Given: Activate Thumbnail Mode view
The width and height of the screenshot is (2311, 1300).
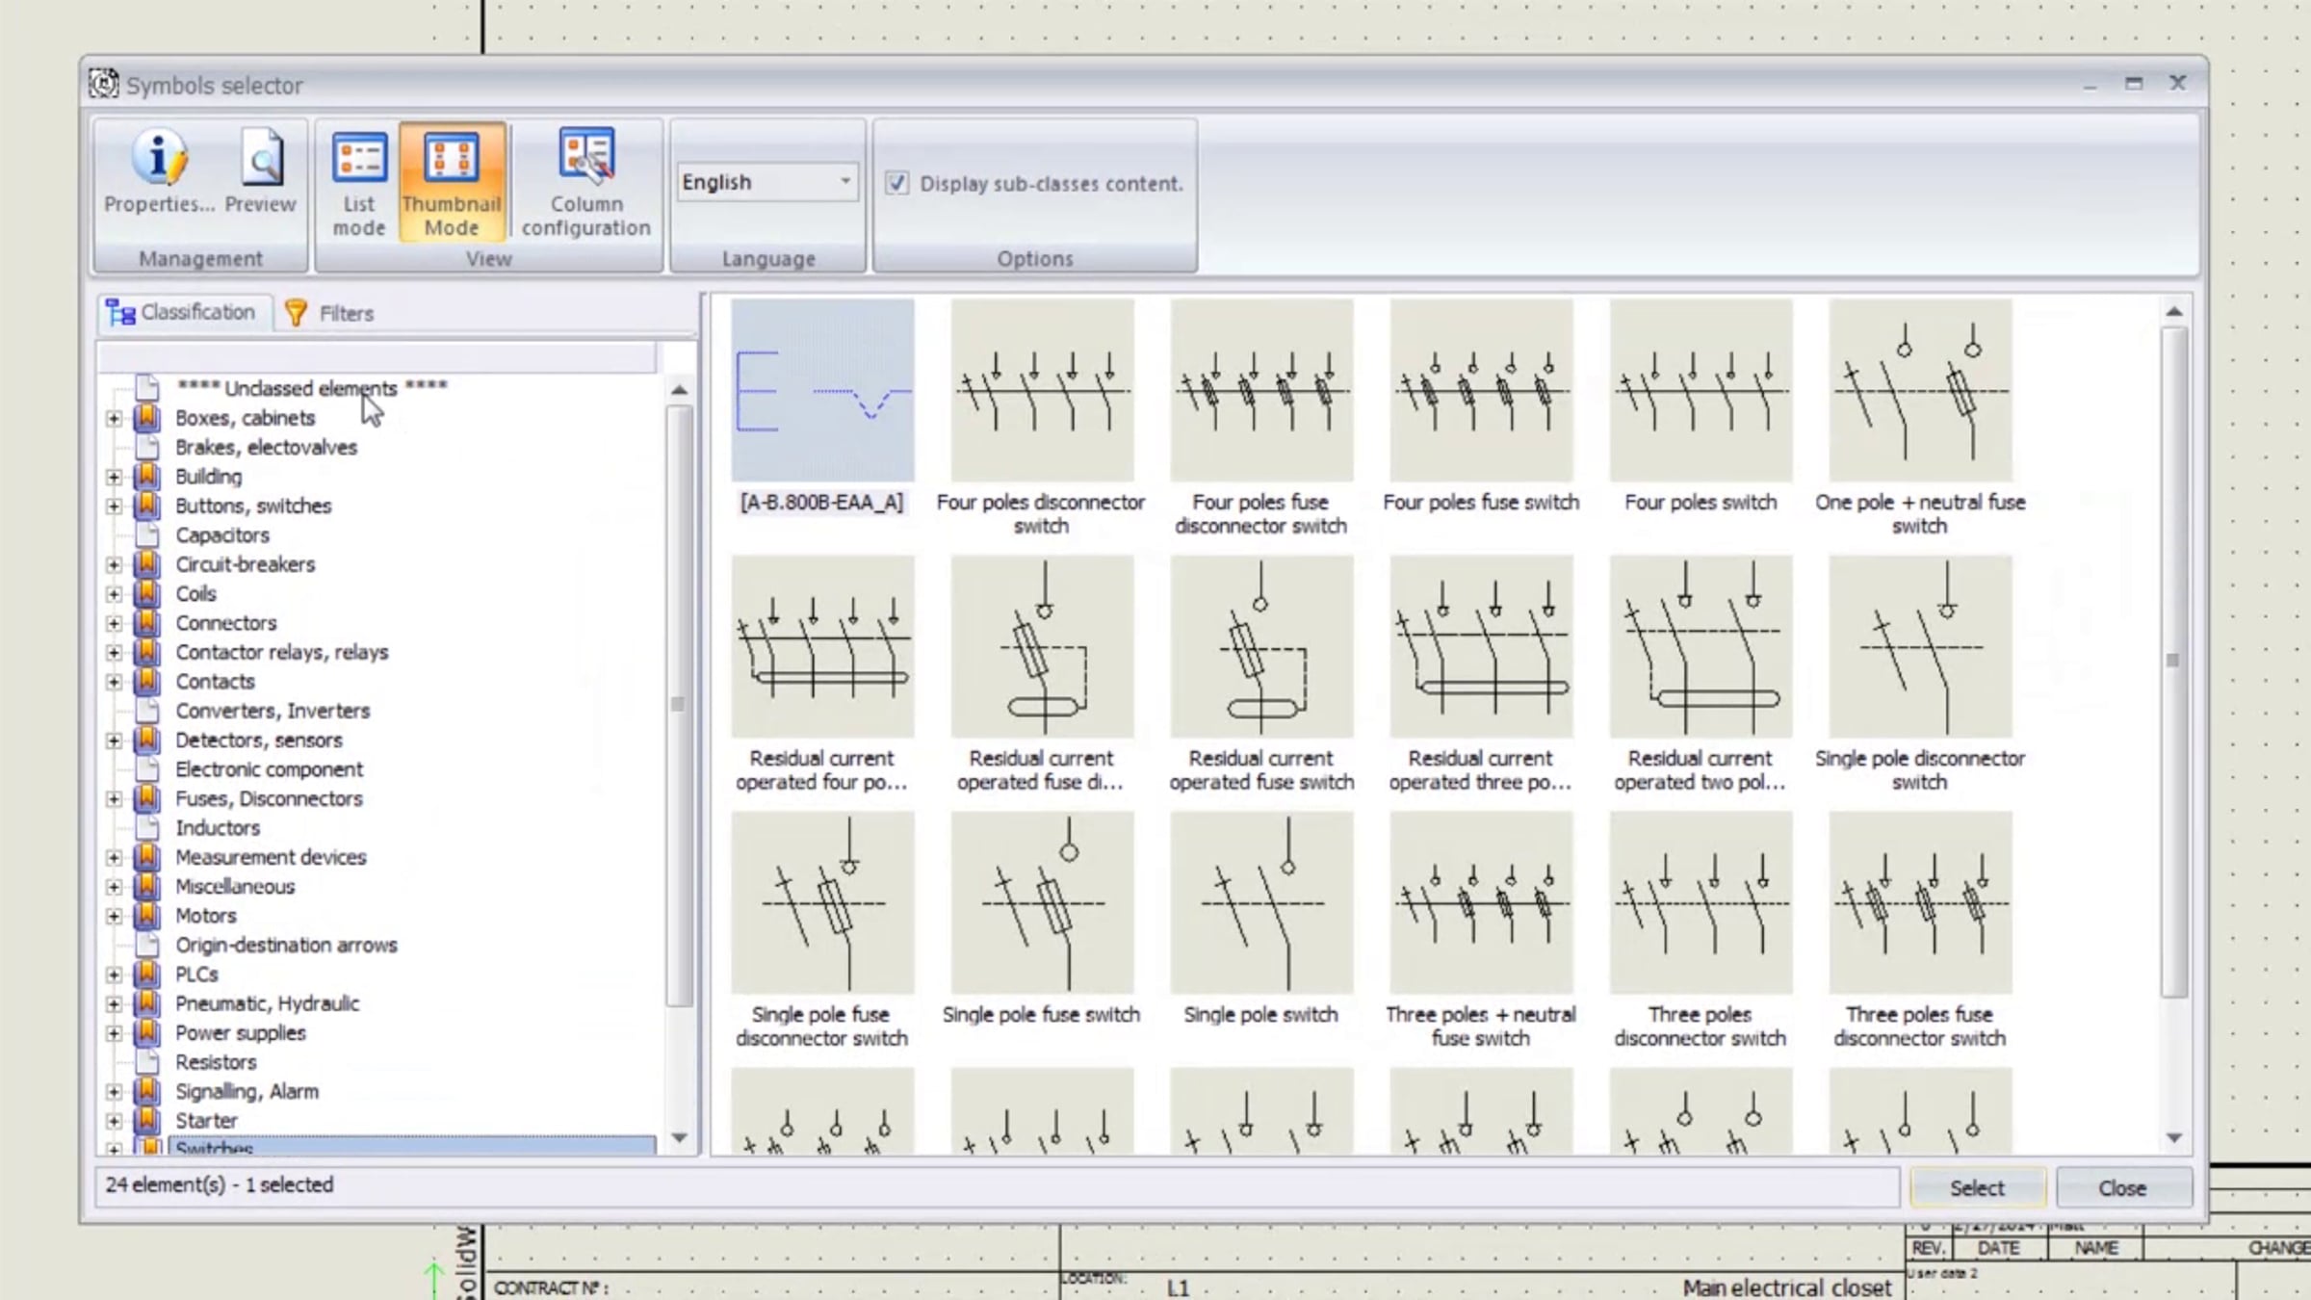Looking at the screenshot, I should [451, 183].
